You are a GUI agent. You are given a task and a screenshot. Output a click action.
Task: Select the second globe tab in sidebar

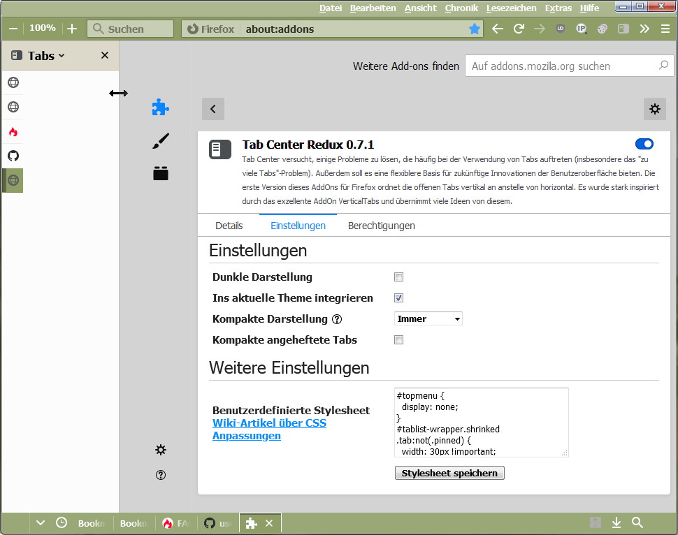tap(13, 107)
